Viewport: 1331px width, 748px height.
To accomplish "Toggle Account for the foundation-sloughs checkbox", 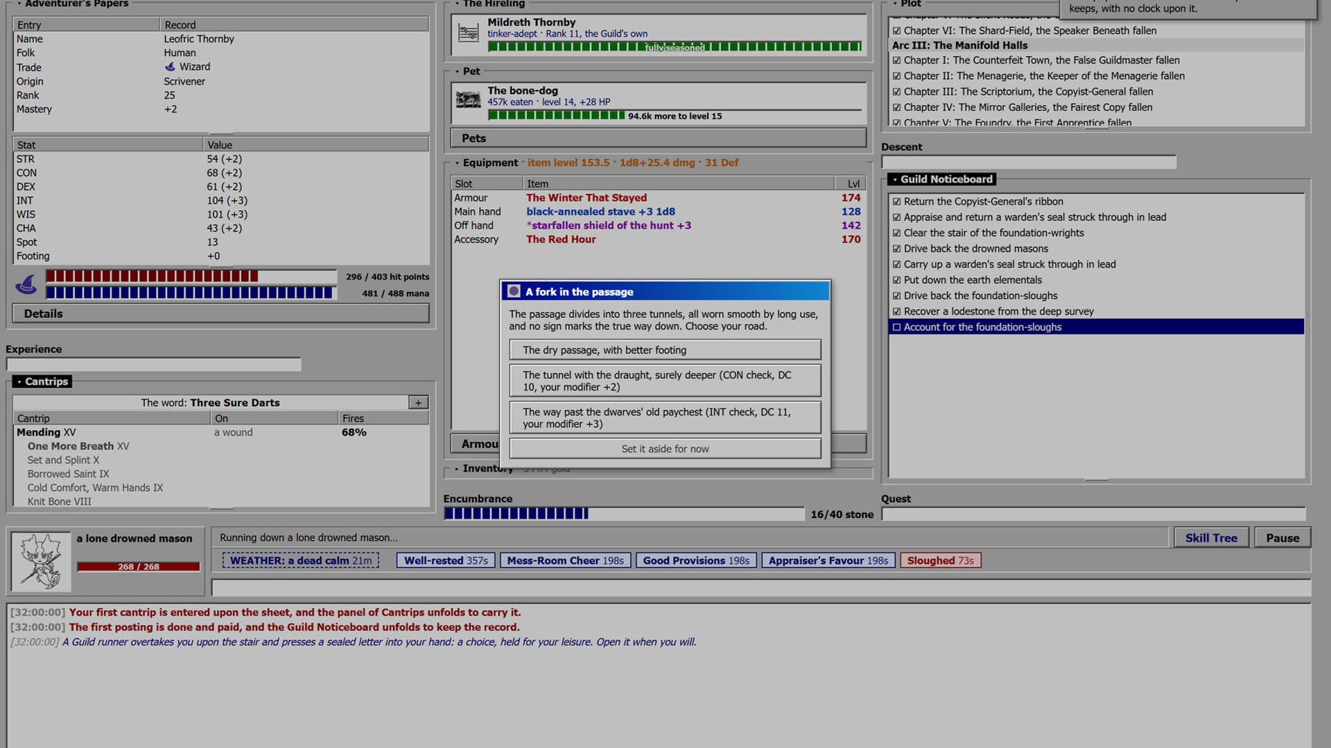I will point(896,327).
